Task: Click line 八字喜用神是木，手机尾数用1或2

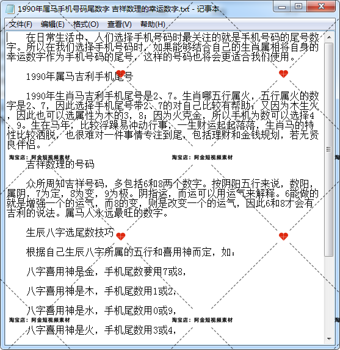Action: [101, 291]
